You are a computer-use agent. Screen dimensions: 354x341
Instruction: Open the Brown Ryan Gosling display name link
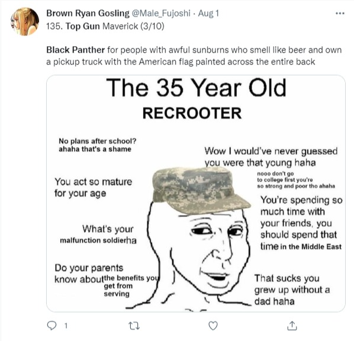pyautogui.click(x=88, y=13)
